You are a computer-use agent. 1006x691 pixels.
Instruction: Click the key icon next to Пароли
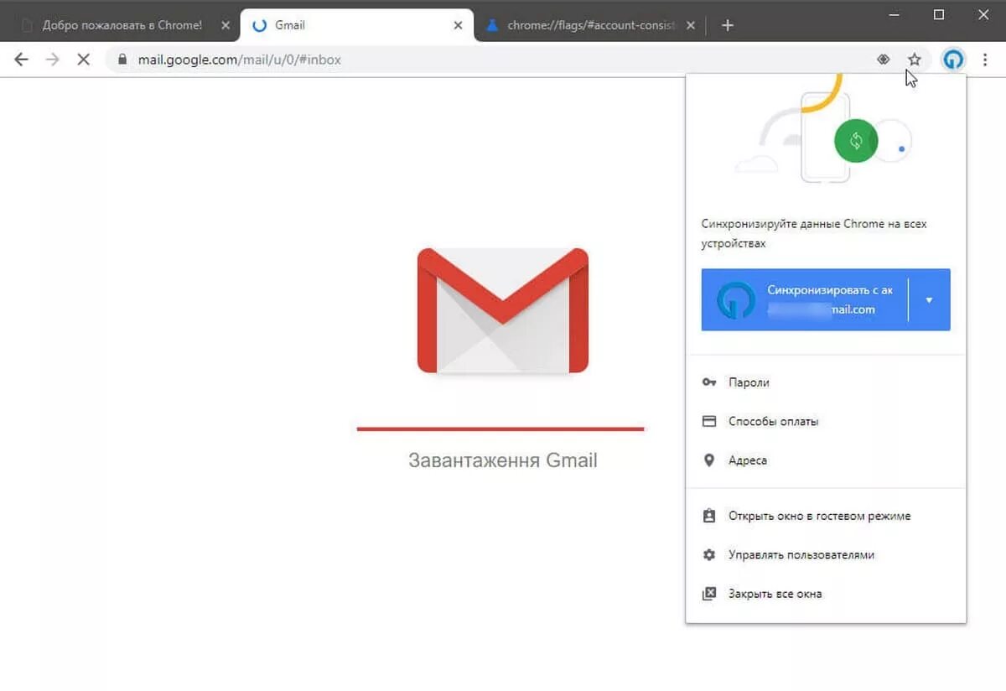pyautogui.click(x=709, y=382)
